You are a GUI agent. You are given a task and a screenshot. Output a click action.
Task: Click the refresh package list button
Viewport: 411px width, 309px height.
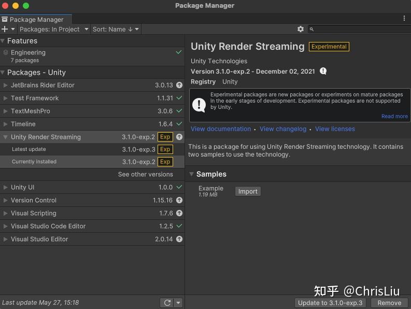[x=167, y=303]
